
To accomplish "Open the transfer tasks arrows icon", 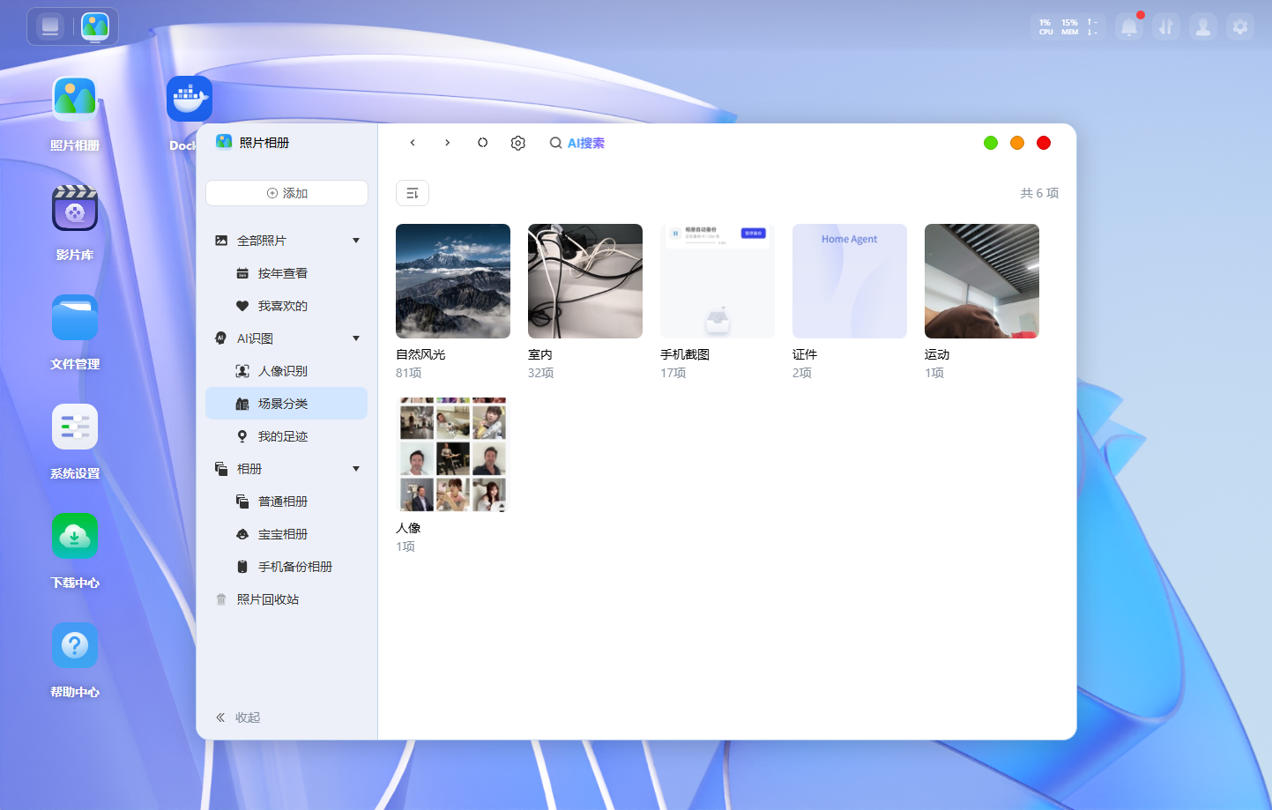I will (1166, 27).
